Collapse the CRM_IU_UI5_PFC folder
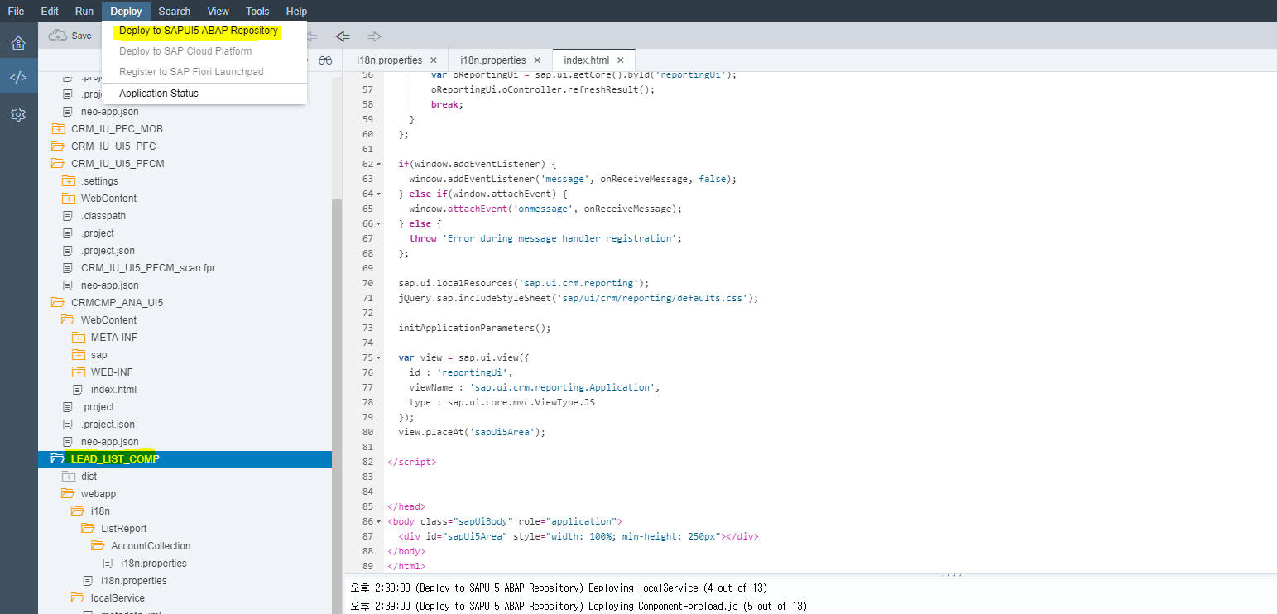This screenshot has height=614, width=1277. [x=59, y=146]
